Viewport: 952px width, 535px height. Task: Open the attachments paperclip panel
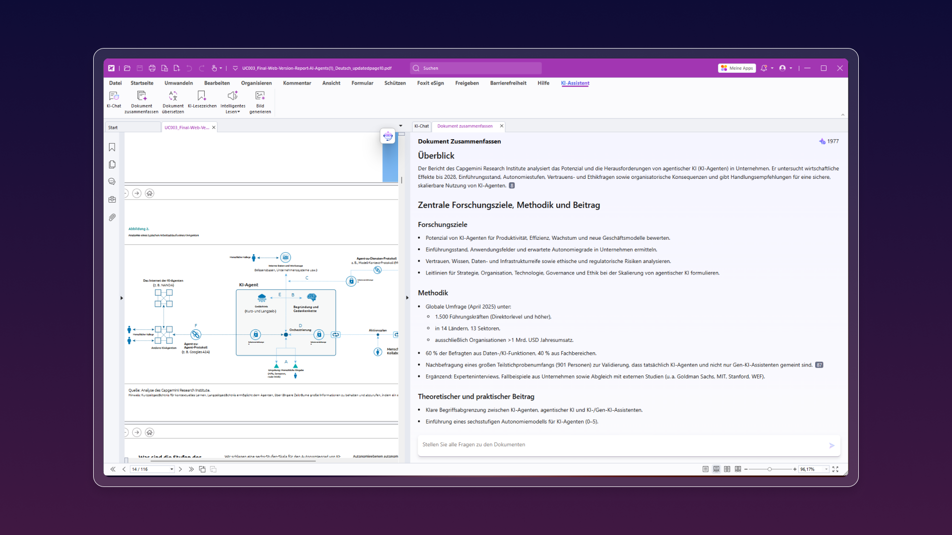pyautogui.click(x=112, y=217)
